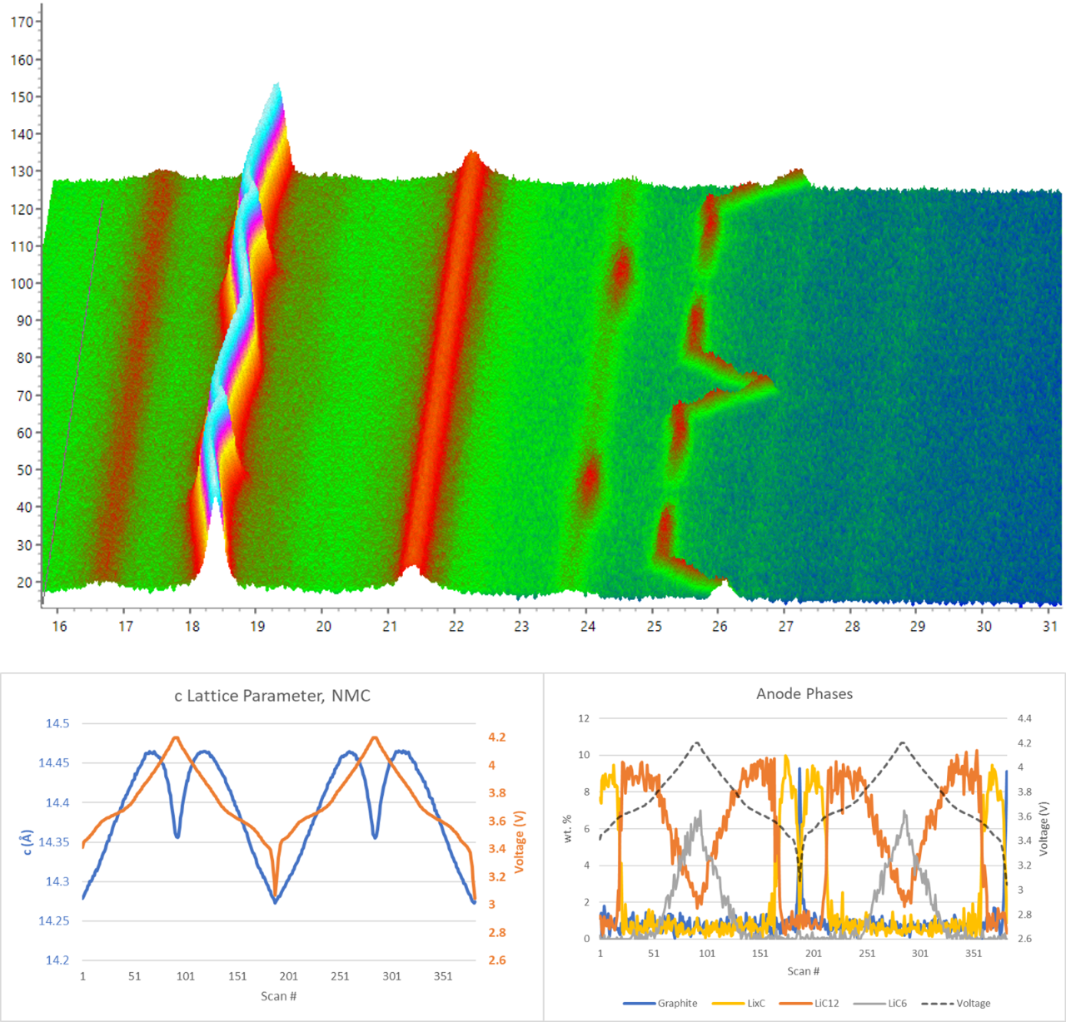Select the "wt. %" axis title
Viewport: 1066px width, 1022px height.
tap(567, 828)
